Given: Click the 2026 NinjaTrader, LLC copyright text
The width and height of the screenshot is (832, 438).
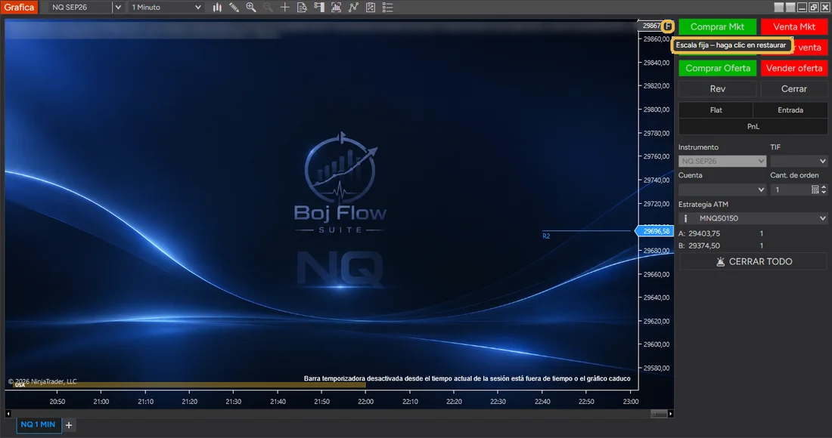Looking at the screenshot, I should click(x=42, y=381).
